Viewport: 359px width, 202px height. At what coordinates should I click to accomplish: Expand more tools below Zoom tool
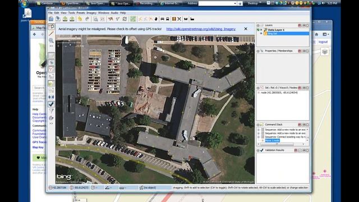coord(51,46)
